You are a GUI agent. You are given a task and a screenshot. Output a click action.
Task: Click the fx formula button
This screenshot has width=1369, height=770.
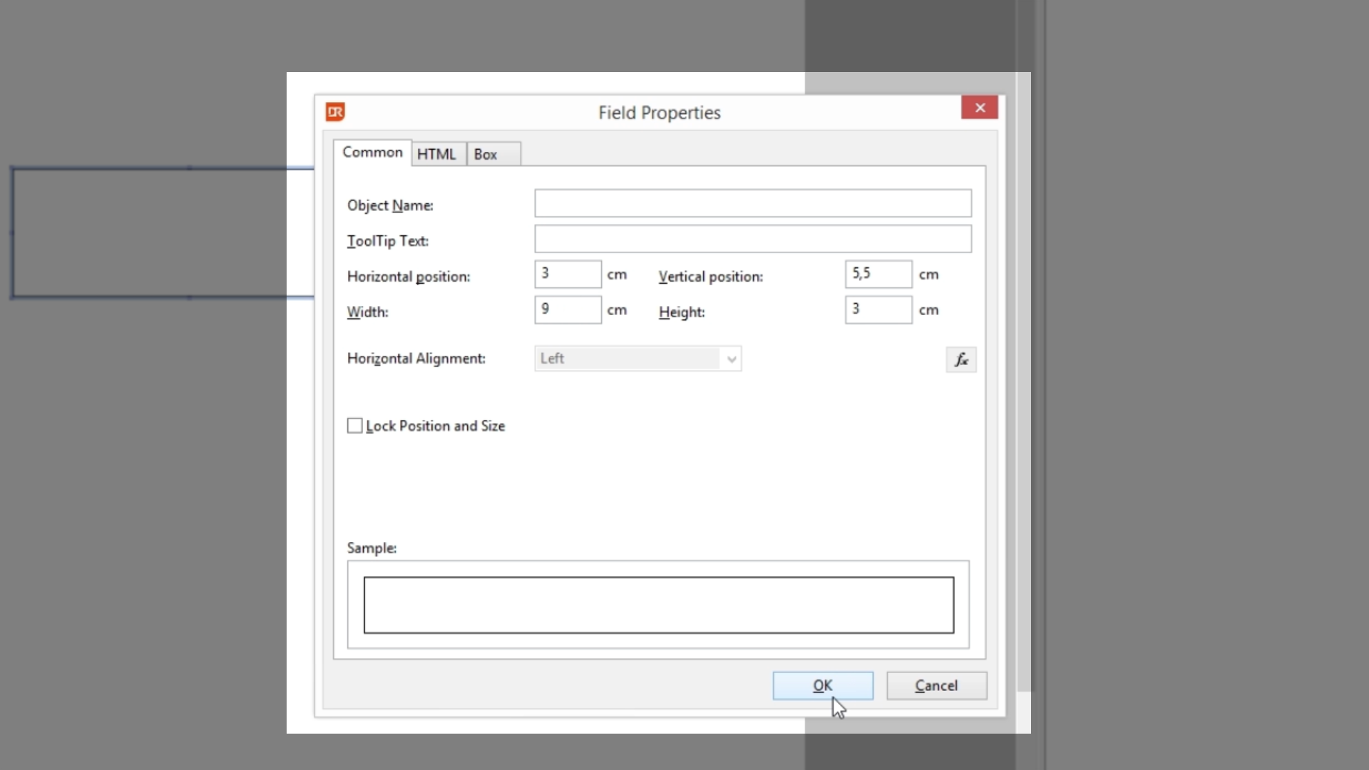click(x=960, y=359)
